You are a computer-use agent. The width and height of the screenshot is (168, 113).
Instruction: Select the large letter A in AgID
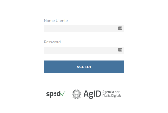(86, 93)
